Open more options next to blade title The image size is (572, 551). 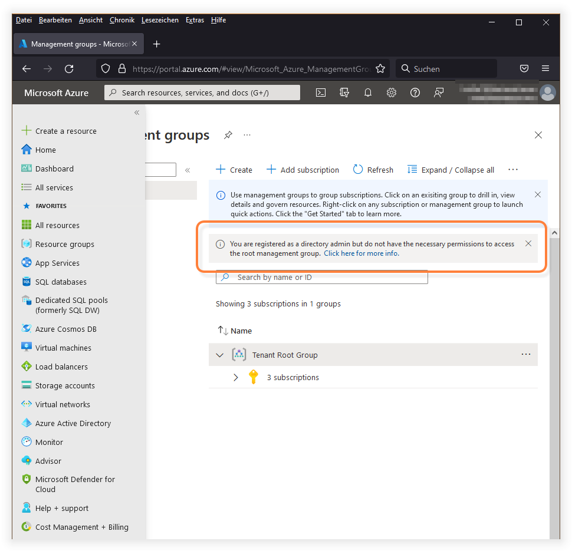point(247,135)
